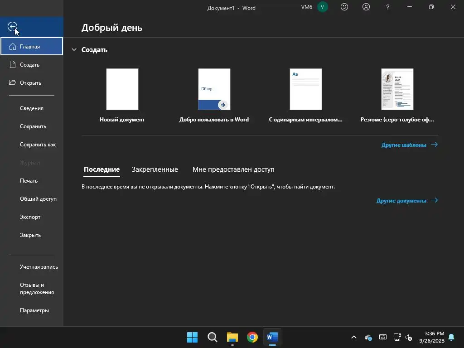The width and height of the screenshot is (464, 348).
Task: Click the cloud sync tray icon
Action: coord(368,337)
